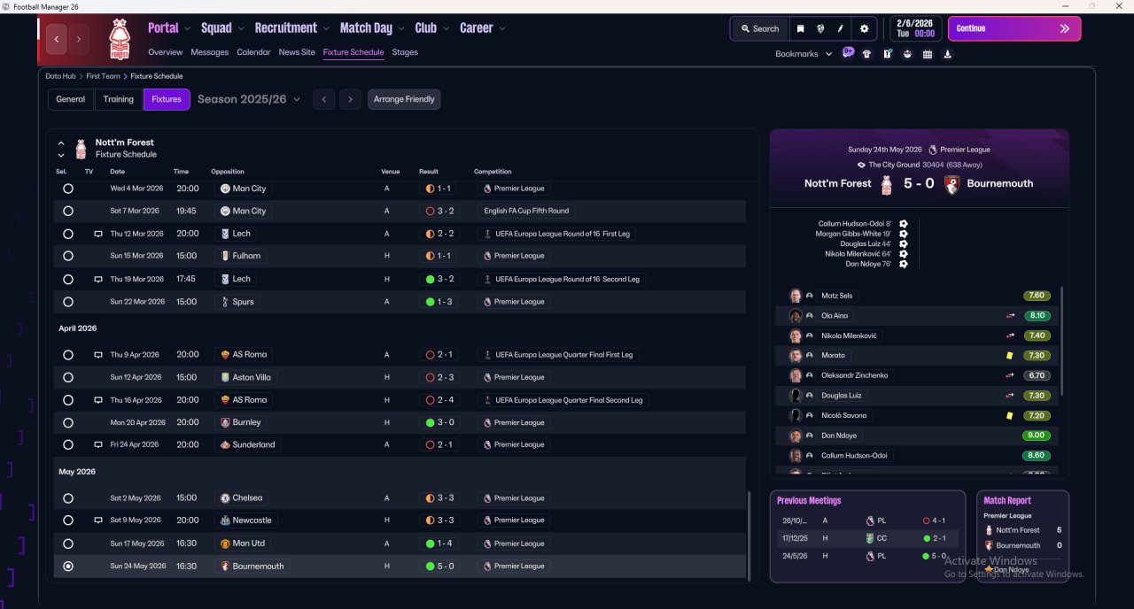Open the Nott'm Forest team switcher chevrons

coord(61,149)
